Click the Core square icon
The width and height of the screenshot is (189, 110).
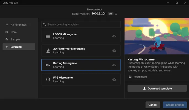7,32
